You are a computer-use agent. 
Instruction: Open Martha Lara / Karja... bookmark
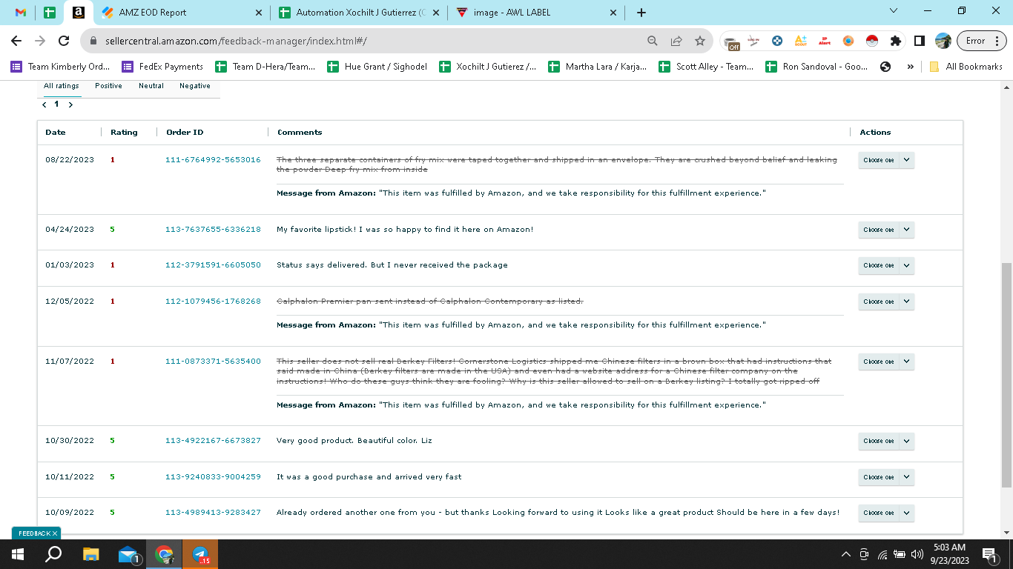597,67
